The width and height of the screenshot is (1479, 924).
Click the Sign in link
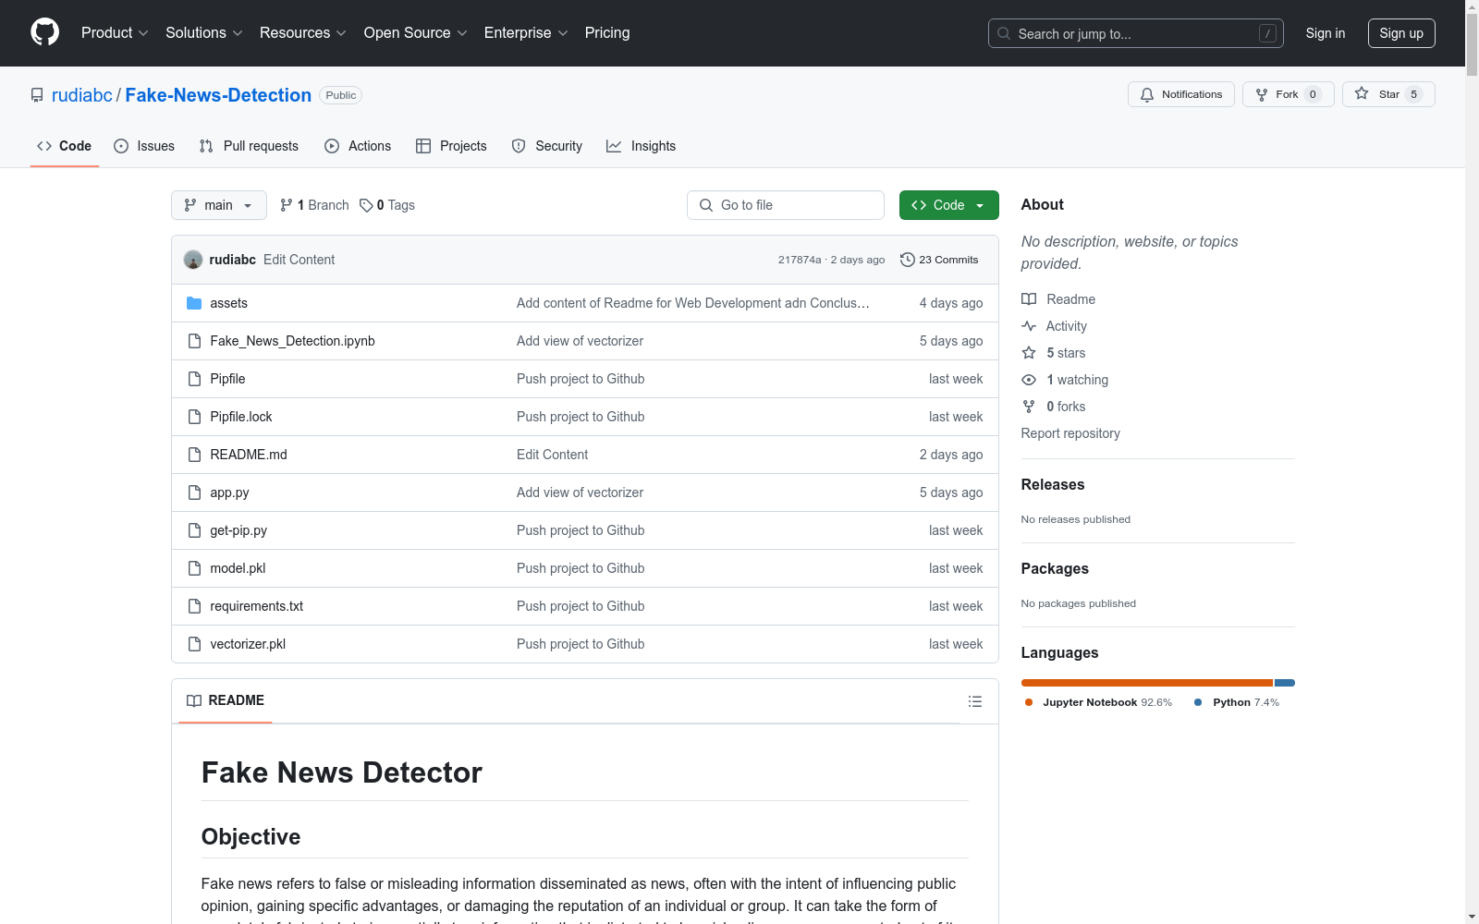(x=1326, y=33)
